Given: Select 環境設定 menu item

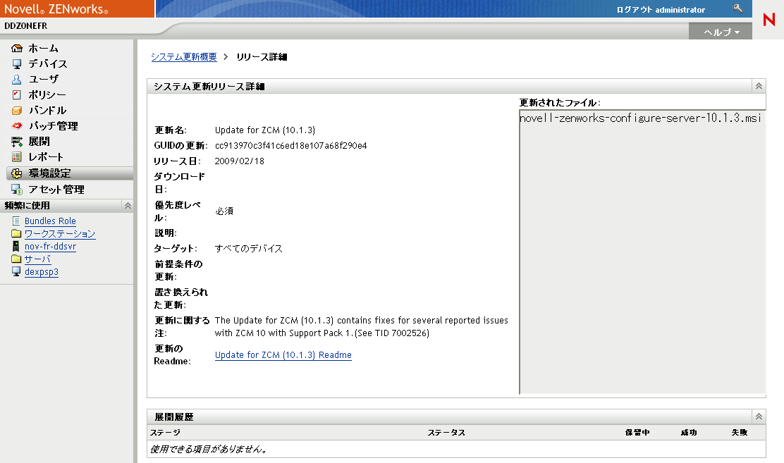Looking at the screenshot, I should [49, 173].
